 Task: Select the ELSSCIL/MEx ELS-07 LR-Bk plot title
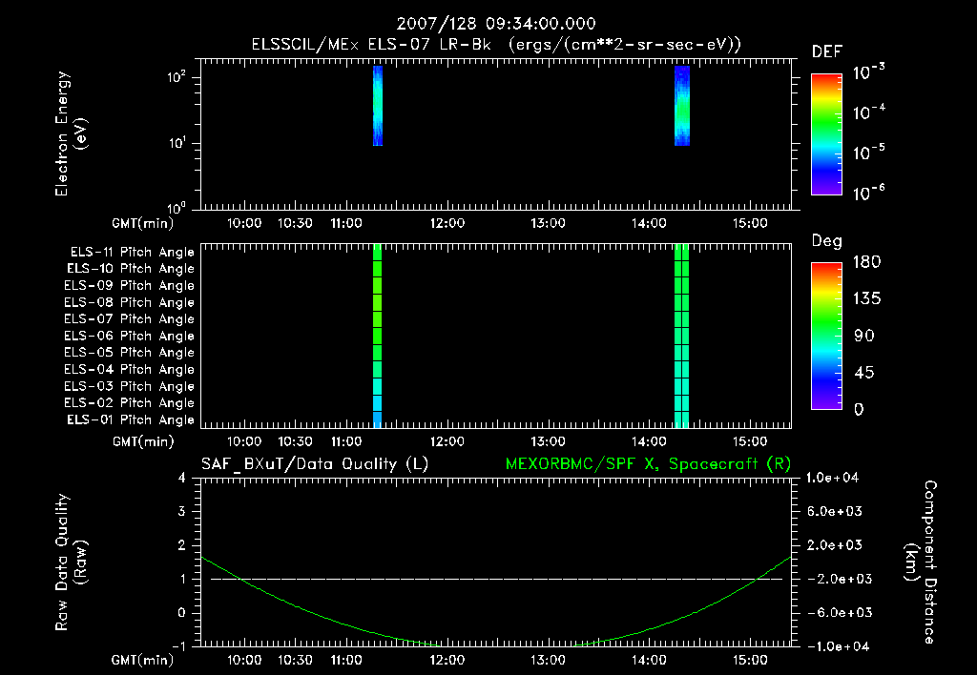[x=496, y=45]
